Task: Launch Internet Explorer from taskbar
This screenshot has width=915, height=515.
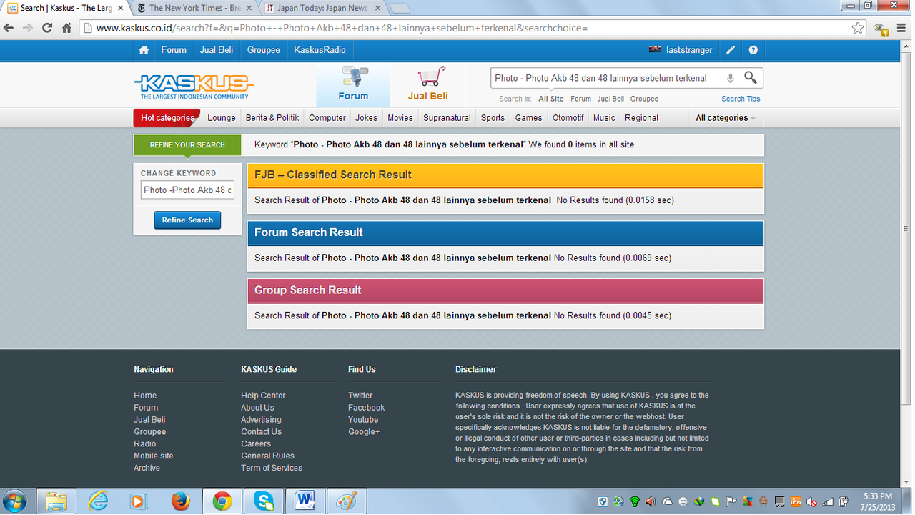Action: pyautogui.click(x=98, y=501)
